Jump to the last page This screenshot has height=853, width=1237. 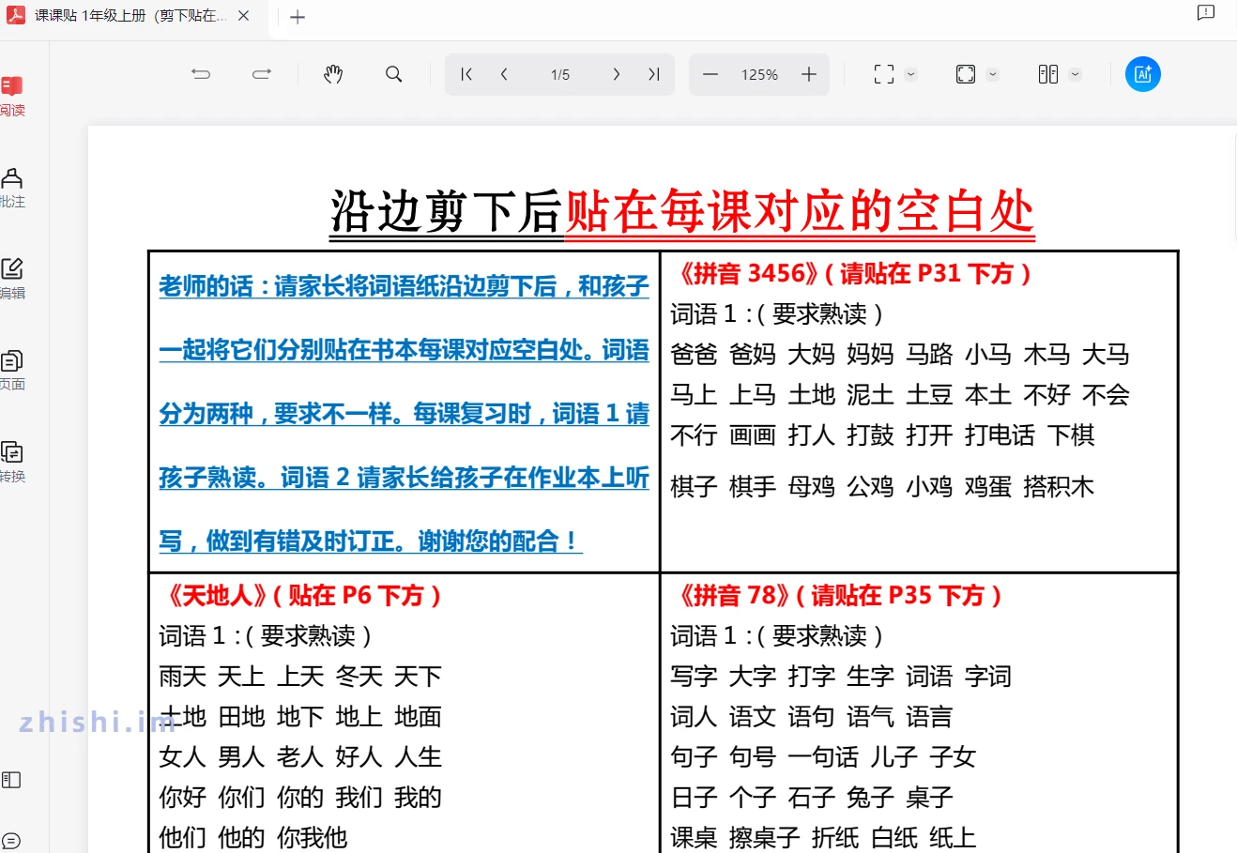point(654,74)
